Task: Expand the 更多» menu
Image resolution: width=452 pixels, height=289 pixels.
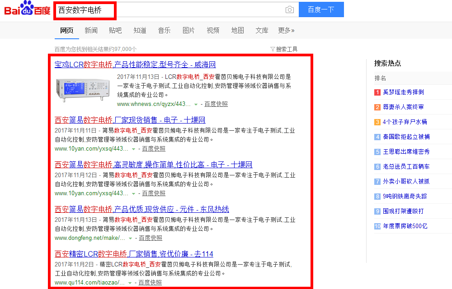Action: click(x=286, y=31)
